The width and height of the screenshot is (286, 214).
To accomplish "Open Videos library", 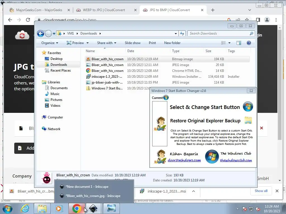I will pos(55,106).
